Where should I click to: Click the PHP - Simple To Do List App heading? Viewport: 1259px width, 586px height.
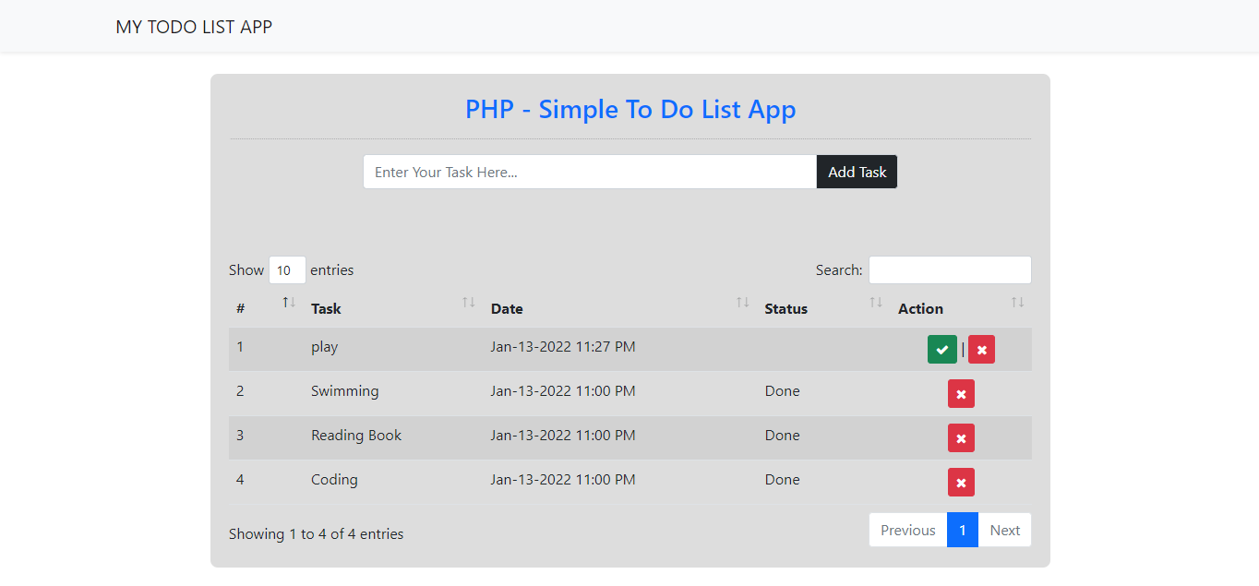point(630,109)
